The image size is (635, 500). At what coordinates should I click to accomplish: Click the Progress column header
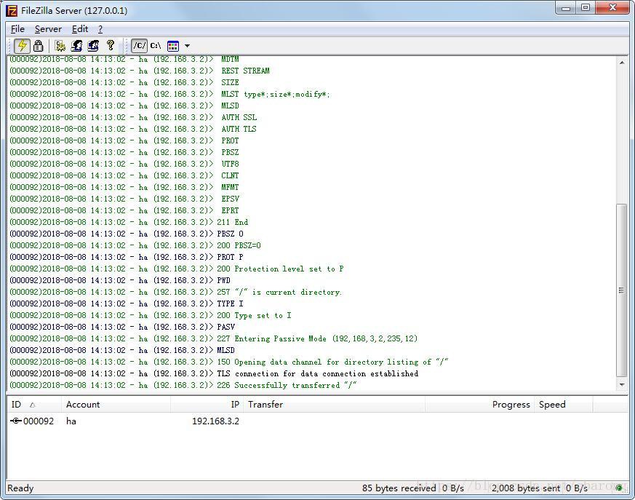point(479,405)
